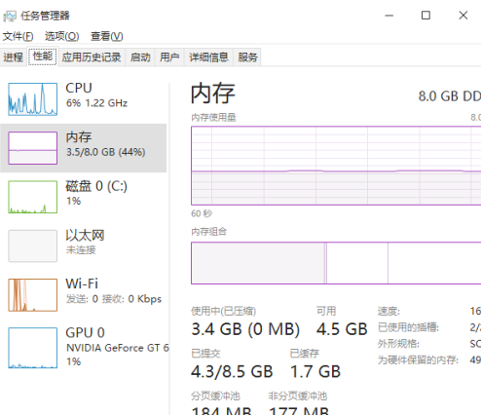Open the 文件(F) menu

pos(18,36)
